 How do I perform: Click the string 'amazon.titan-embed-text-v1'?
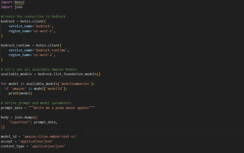tap(50, 136)
